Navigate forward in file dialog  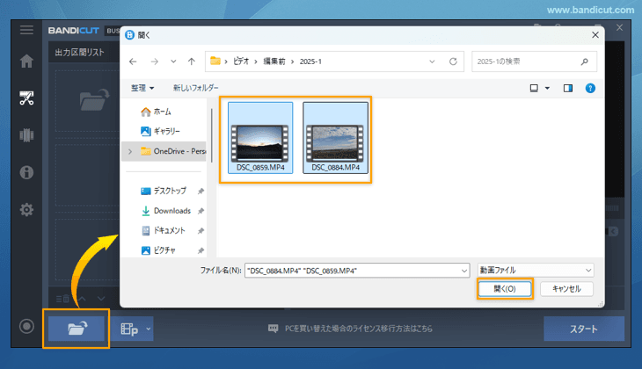(x=155, y=61)
